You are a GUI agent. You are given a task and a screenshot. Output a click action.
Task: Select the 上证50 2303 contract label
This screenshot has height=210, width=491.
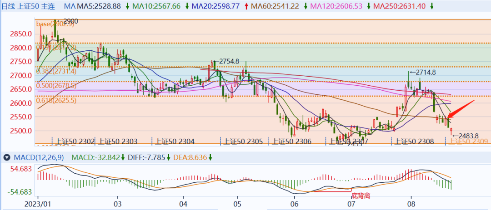click(117, 142)
